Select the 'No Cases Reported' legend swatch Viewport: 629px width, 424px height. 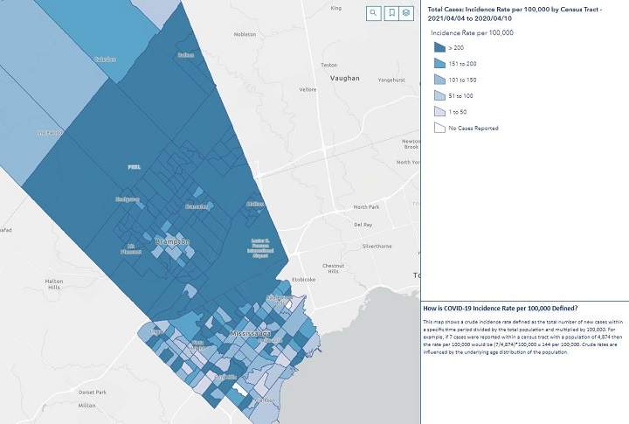point(439,128)
